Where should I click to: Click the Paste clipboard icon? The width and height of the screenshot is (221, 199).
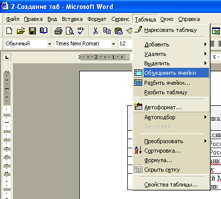pyautogui.click(x=119, y=31)
